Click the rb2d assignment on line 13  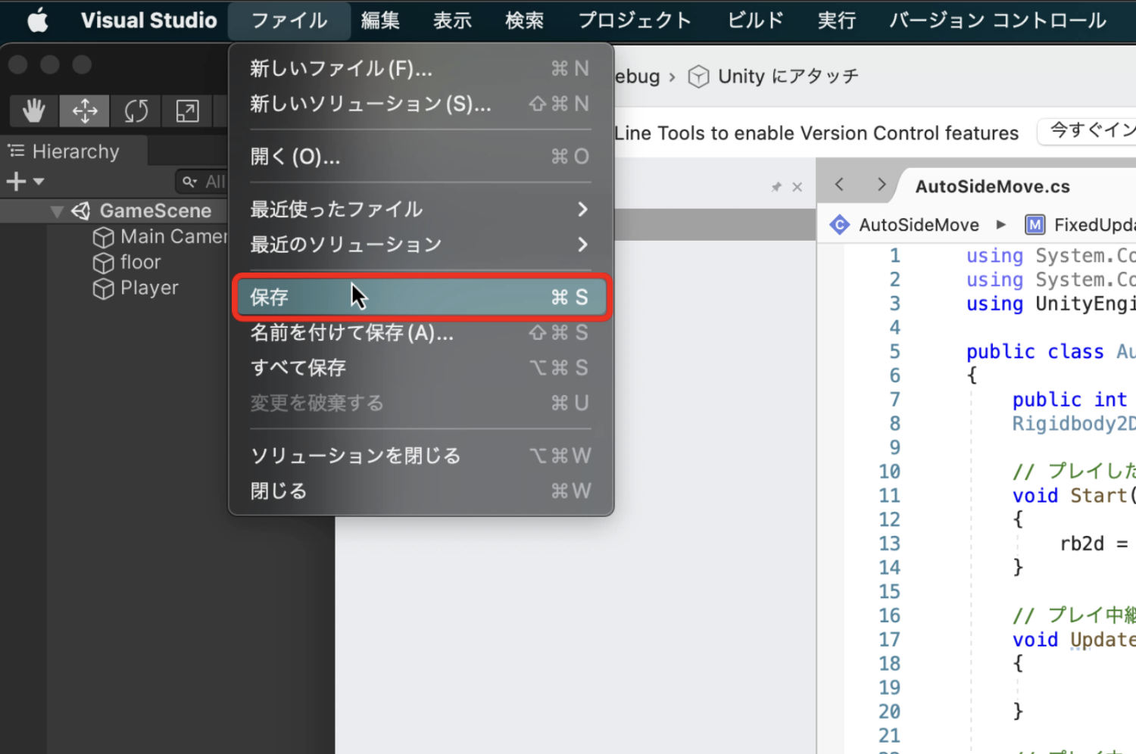(x=1094, y=544)
